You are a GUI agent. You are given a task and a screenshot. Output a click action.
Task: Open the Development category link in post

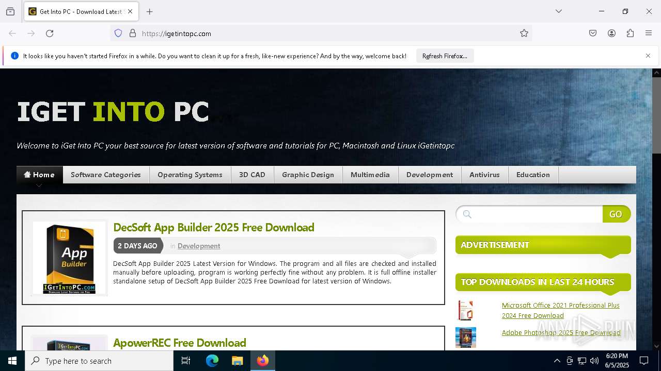tap(199, 246)
